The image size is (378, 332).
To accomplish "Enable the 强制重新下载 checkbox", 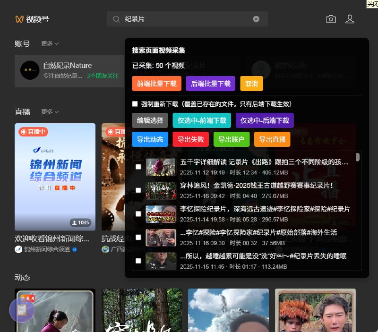I will click(x=135, y=103).
